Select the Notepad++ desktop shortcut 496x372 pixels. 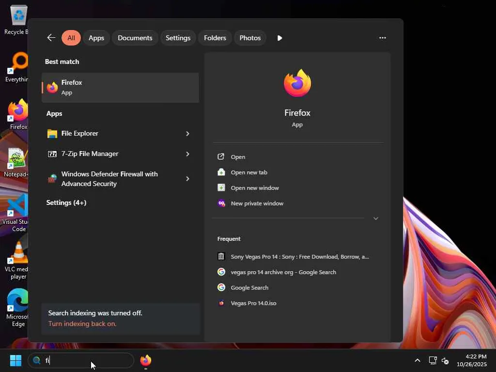tap(16, 163)
